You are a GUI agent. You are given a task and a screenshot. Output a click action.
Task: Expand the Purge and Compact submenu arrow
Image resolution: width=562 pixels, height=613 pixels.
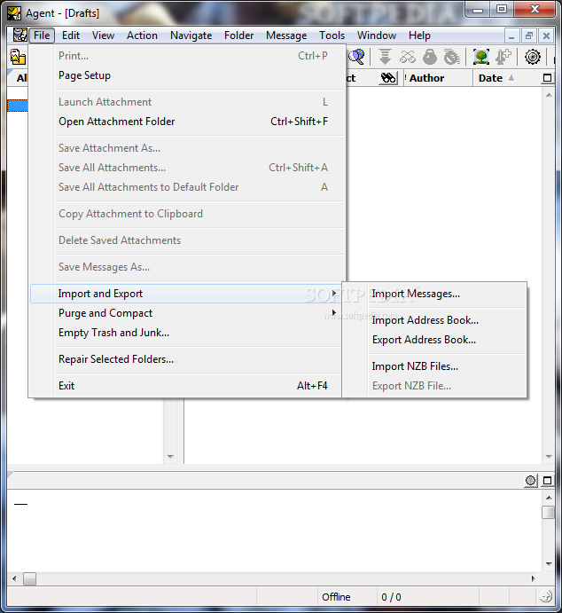click(x=334, y=312)
